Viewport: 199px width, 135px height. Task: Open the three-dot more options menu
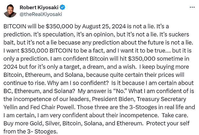(x=192, y=7)
